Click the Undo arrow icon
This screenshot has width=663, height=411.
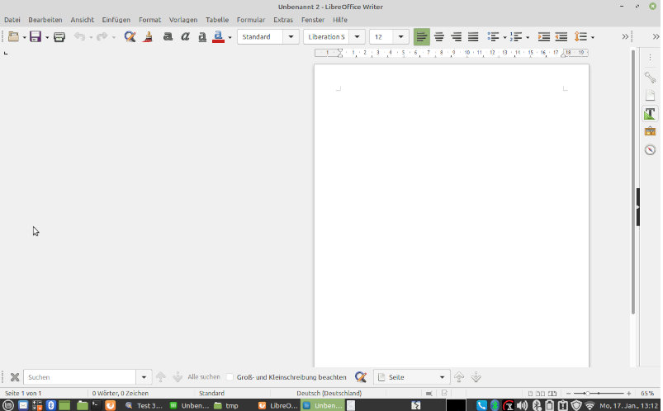point(79,37)
